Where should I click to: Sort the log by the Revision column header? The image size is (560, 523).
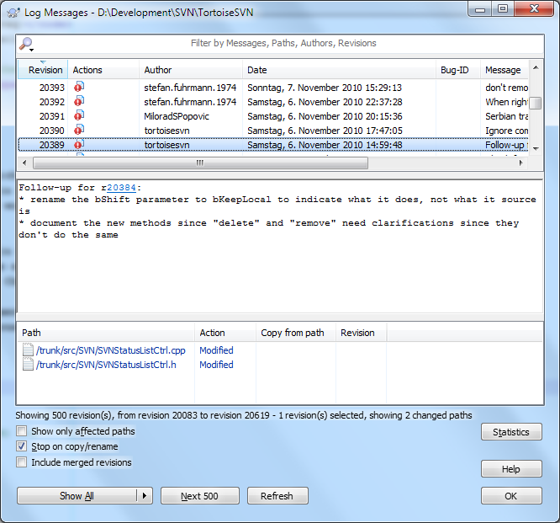45,70
